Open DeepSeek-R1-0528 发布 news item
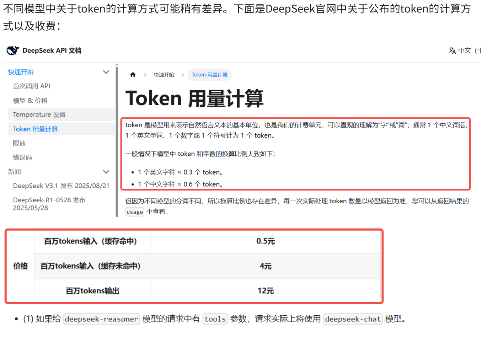 tap(49, 204)
